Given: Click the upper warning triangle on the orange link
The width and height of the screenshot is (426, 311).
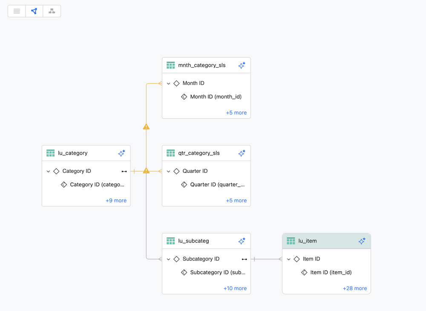Looking at the screenshot, I should (146, 127).
